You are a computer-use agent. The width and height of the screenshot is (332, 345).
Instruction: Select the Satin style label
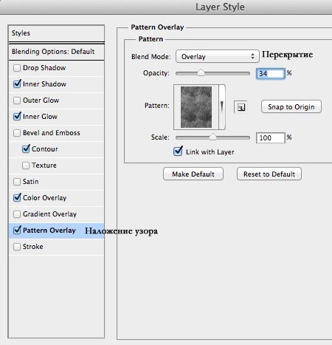click(x=31, y=182)
